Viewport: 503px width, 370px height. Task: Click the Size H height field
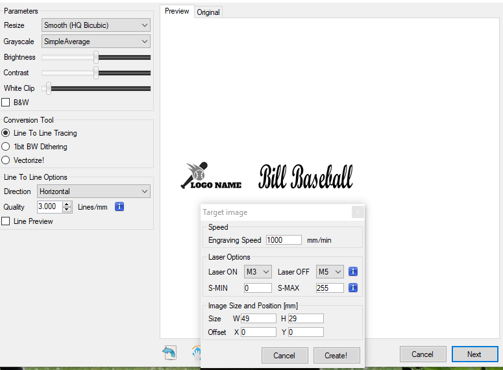[306, 318]
